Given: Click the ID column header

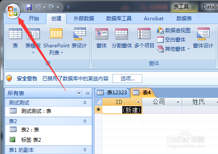Looking at the screenshot, I should click(x=119, y=102).
